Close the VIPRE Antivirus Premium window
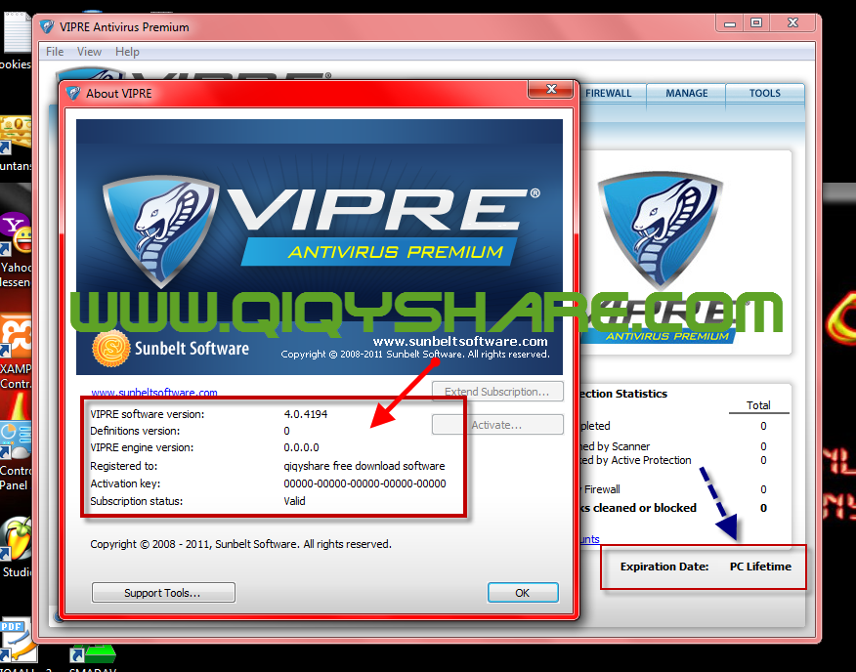This screenshot has width=856, height=672. click(x=793, y=23)
